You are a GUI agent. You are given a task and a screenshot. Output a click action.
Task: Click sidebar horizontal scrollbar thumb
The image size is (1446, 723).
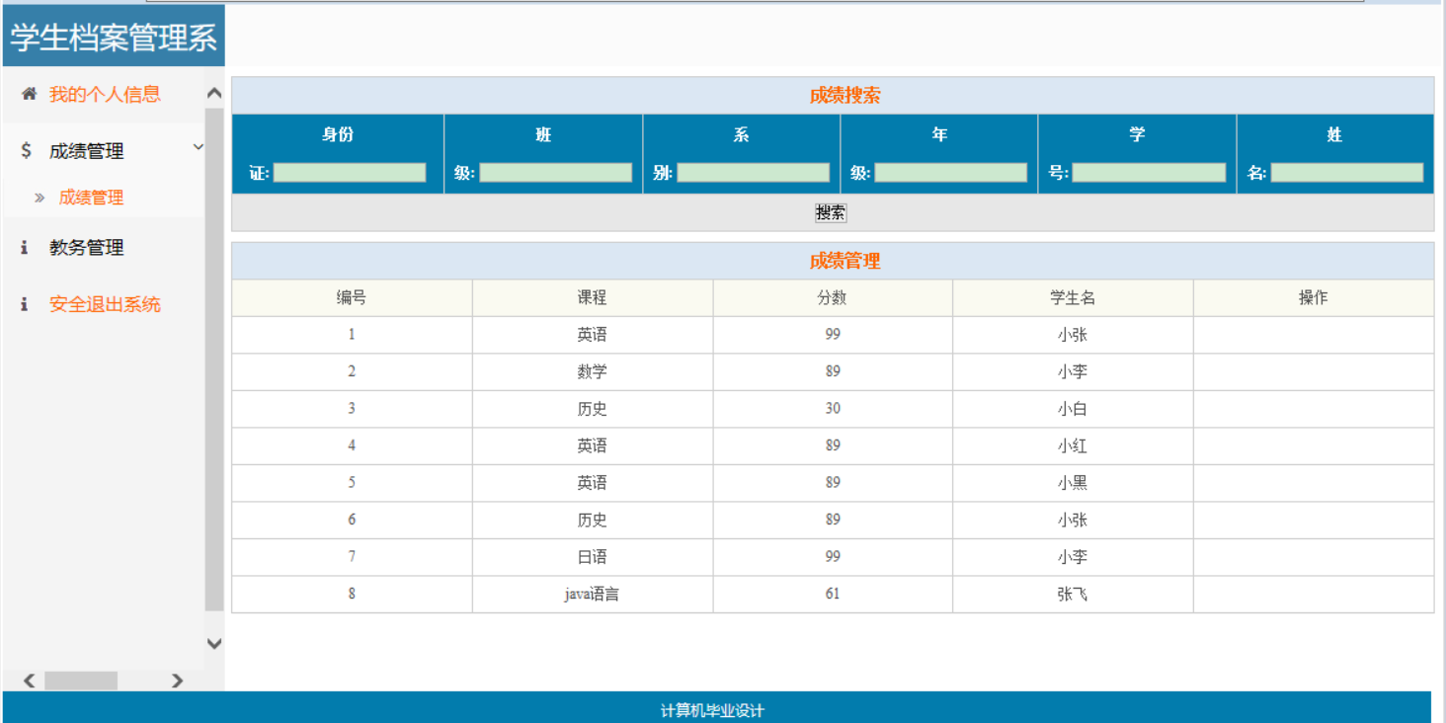point(81,681)
